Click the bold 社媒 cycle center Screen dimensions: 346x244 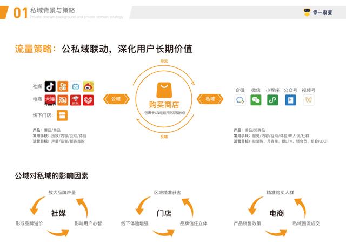[x=58, y=213]
